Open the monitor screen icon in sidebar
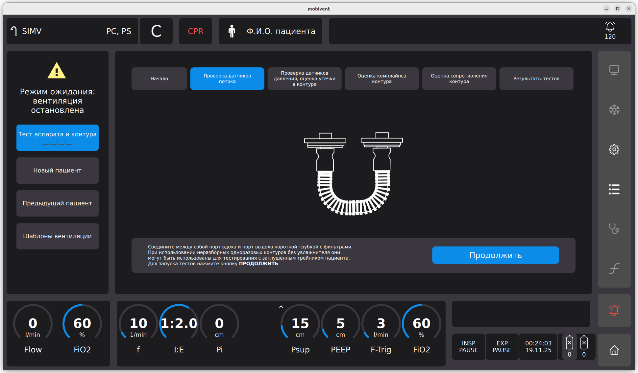 click(x=614, y=70)
